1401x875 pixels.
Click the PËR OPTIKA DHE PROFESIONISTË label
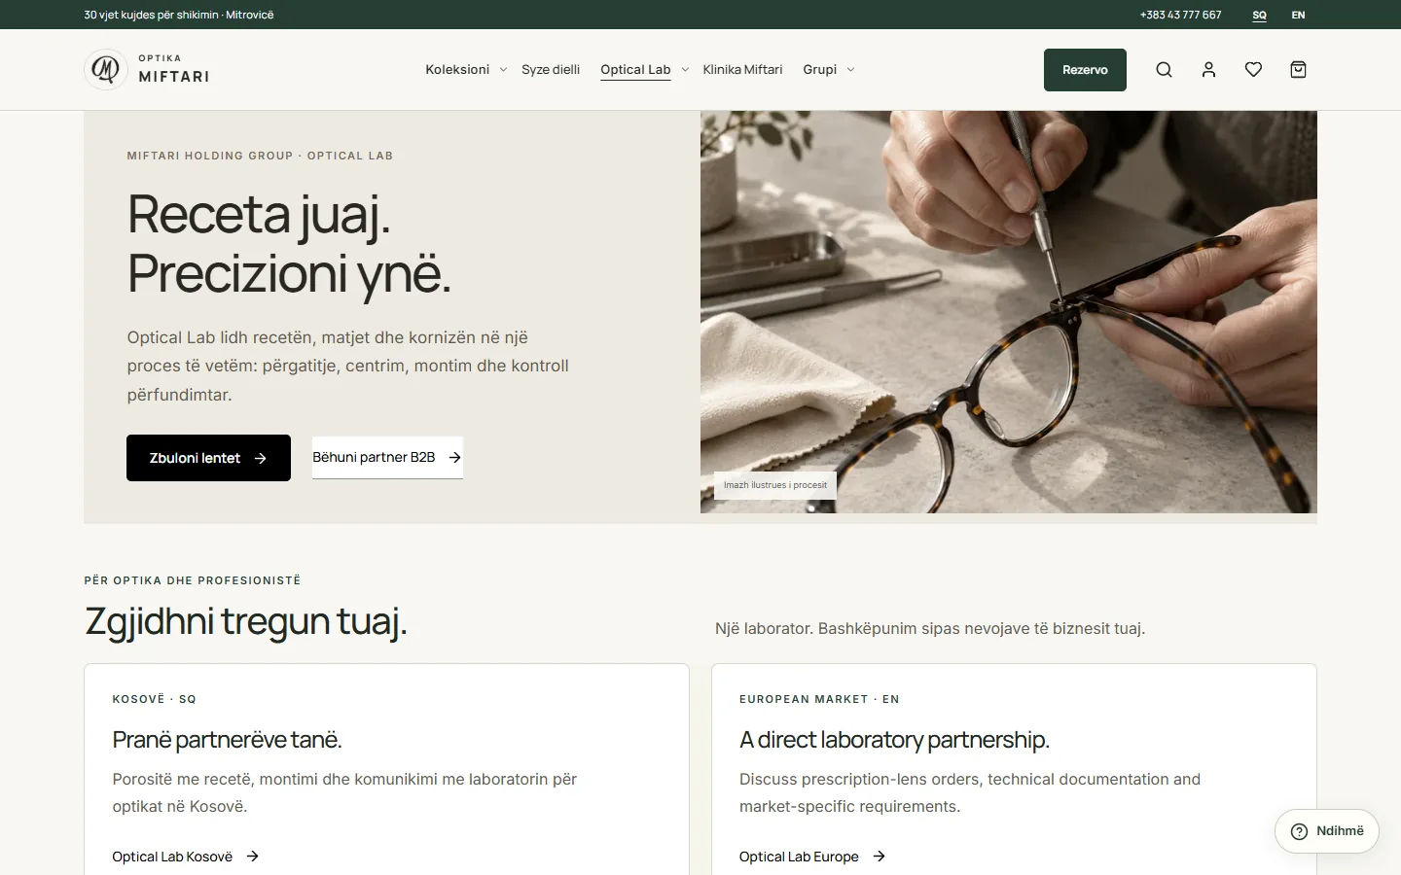[x=193, y=580]
